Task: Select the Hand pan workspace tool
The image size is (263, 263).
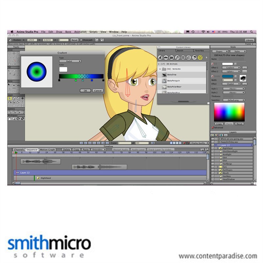Action: tap(10, 119)
